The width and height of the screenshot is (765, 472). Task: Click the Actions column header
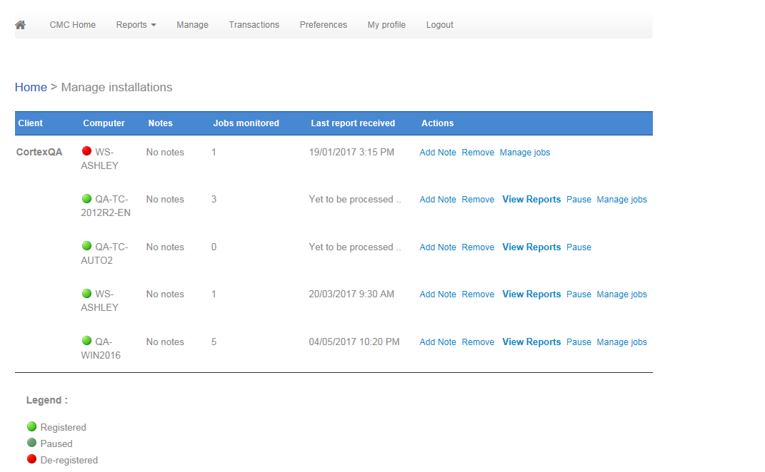tap(438, 123)
